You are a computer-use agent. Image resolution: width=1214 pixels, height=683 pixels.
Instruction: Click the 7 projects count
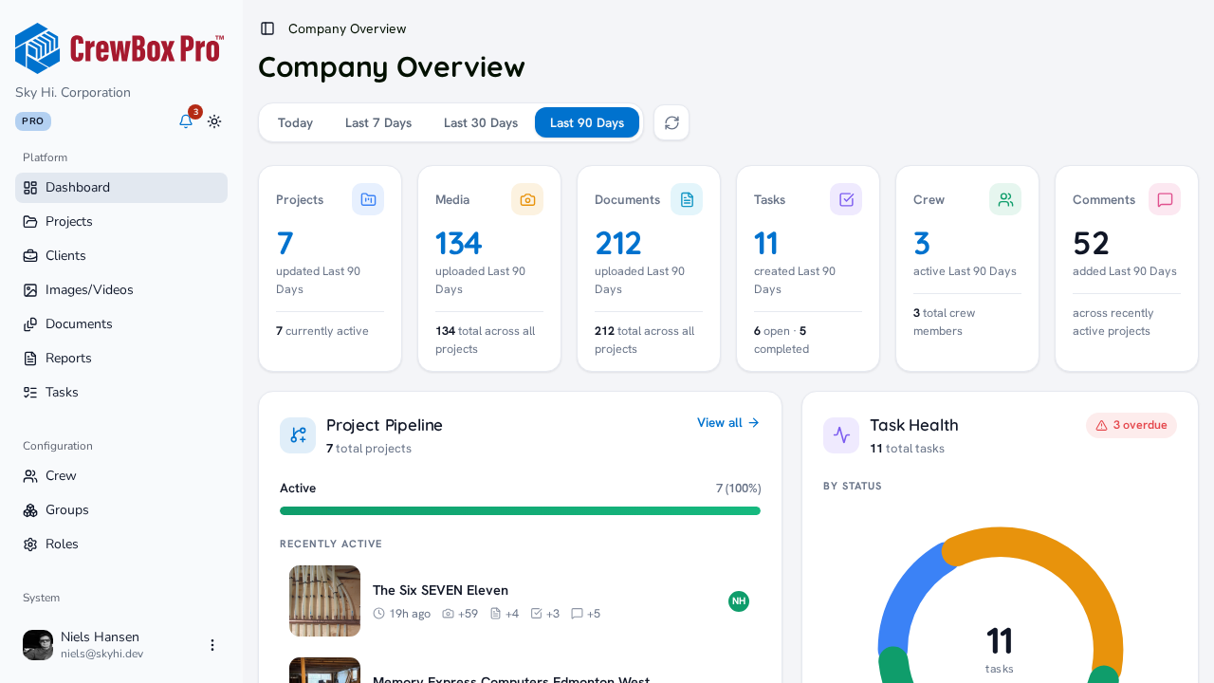[285, 244]
